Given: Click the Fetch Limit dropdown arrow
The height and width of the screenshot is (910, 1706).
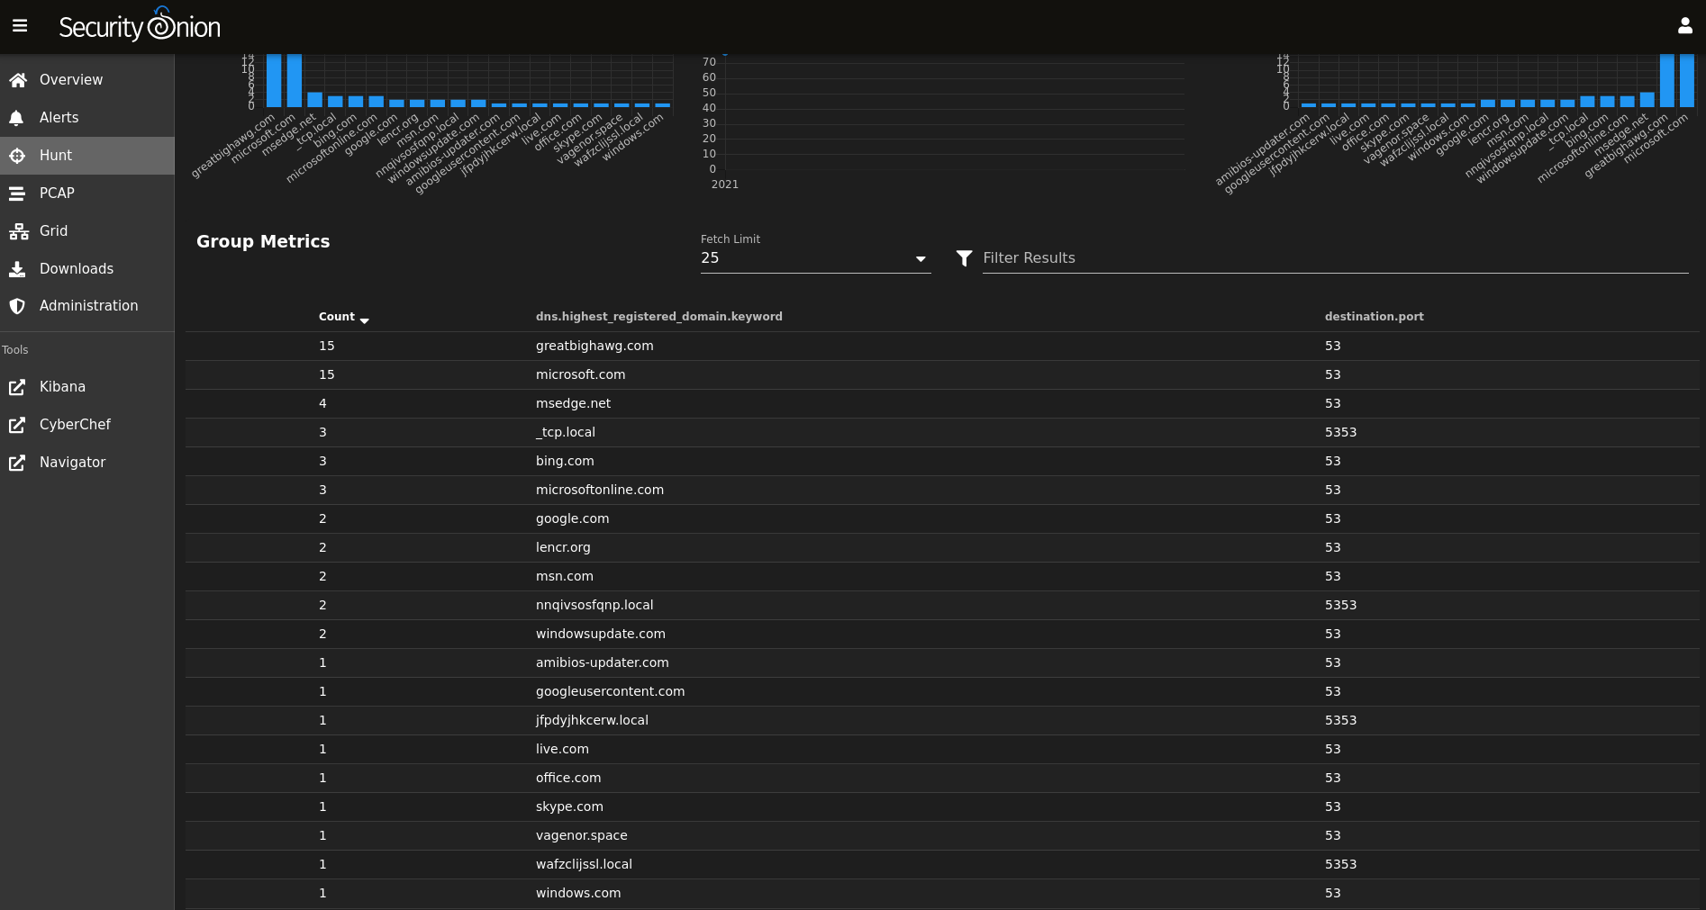Looking at the screenshot, I should pos(921,259).
